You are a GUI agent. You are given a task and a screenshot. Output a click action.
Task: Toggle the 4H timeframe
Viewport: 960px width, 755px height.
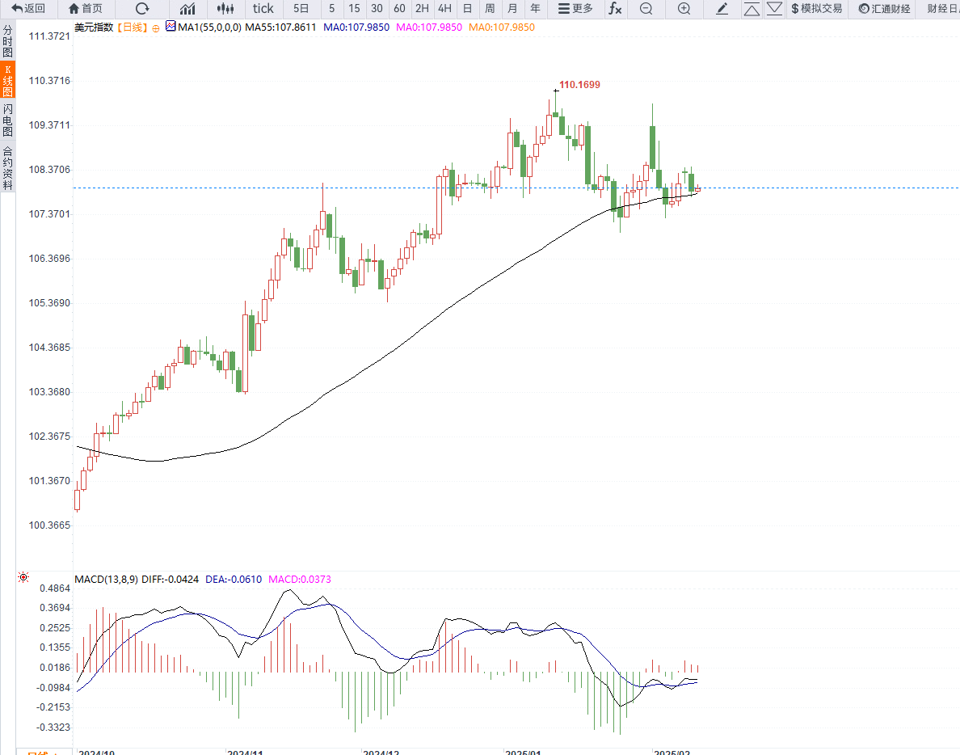444,9
